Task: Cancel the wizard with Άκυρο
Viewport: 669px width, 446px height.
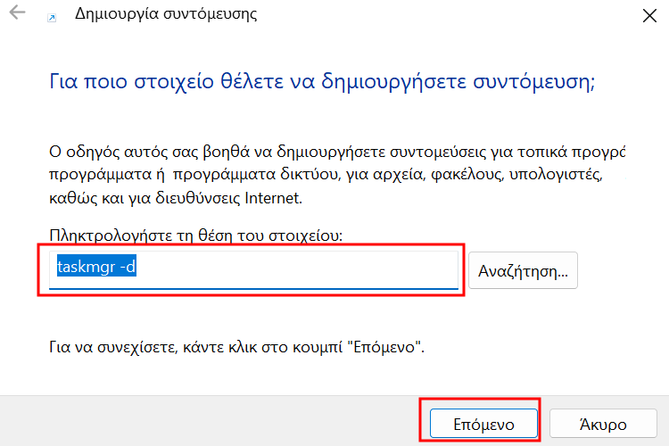Action: click(x=603, y=424)
